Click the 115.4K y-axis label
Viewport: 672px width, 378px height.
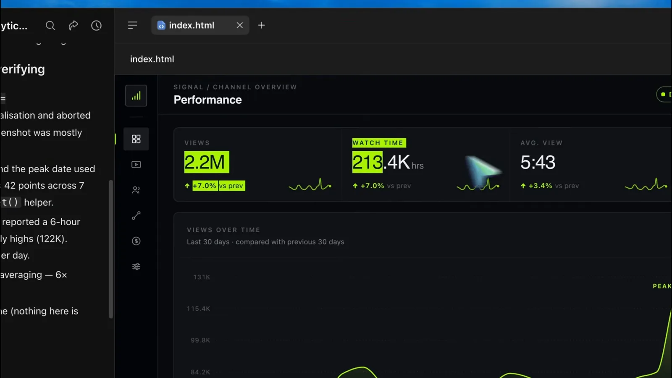[x=199, y=309]
